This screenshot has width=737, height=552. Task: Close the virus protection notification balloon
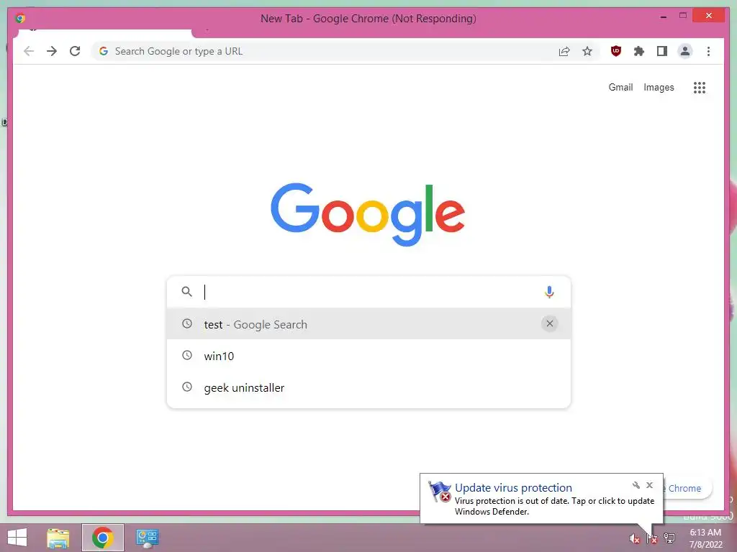pyautogui.click(x=650, y=485)
